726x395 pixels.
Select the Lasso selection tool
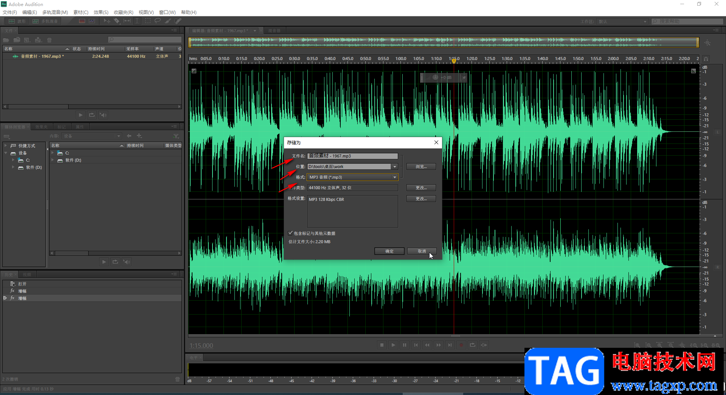click(158, 21)
